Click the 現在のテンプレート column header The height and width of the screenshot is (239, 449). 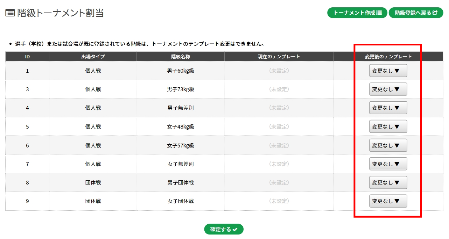[x=279, y=57]
